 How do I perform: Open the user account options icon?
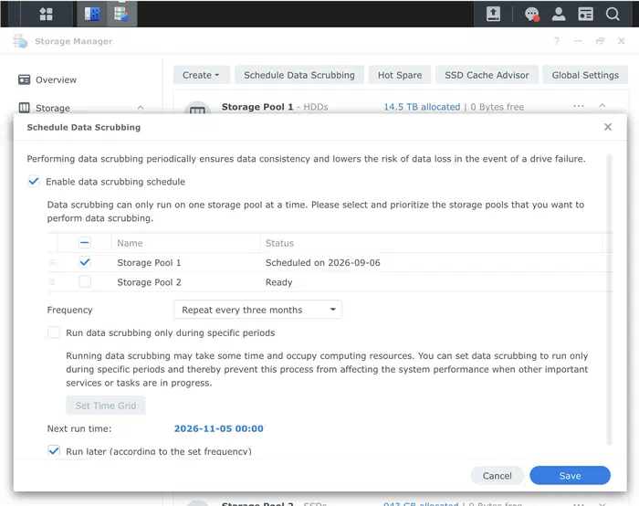pyautogui.click(x=559, y=14)
